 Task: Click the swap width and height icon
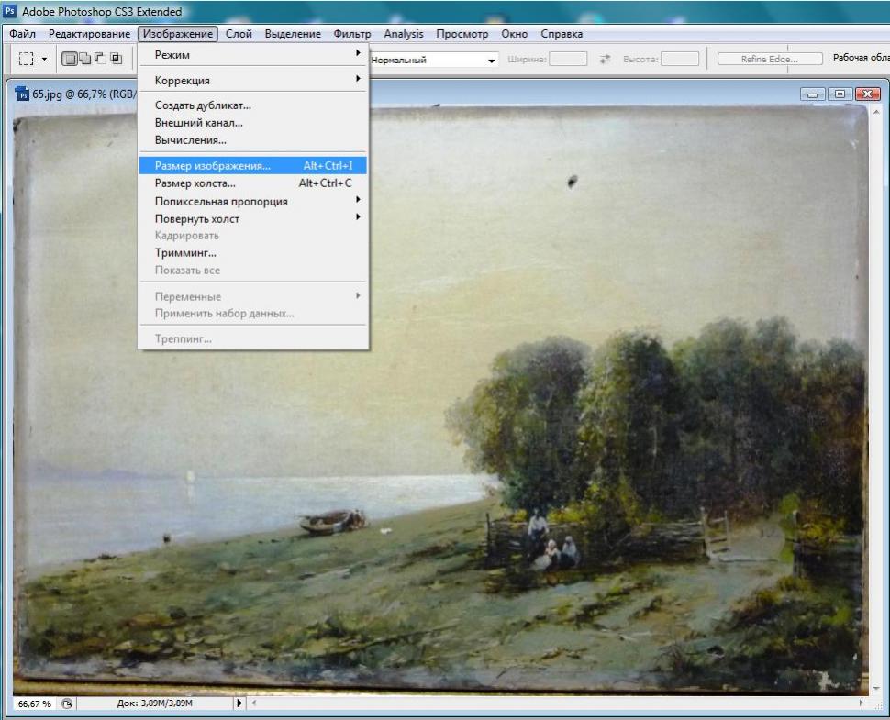click(605, 59)
